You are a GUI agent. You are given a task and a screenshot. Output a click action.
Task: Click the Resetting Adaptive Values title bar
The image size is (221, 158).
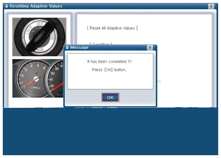(x=109, y=6)
